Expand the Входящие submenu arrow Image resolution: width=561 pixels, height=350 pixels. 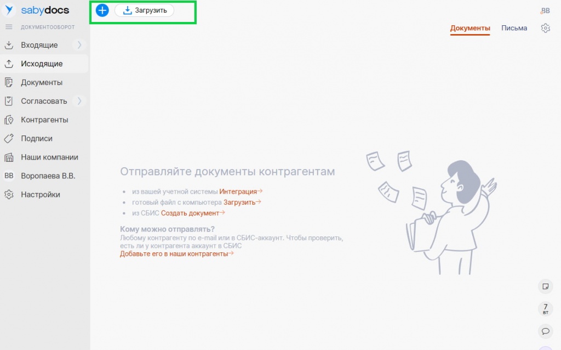pos(79,45)
